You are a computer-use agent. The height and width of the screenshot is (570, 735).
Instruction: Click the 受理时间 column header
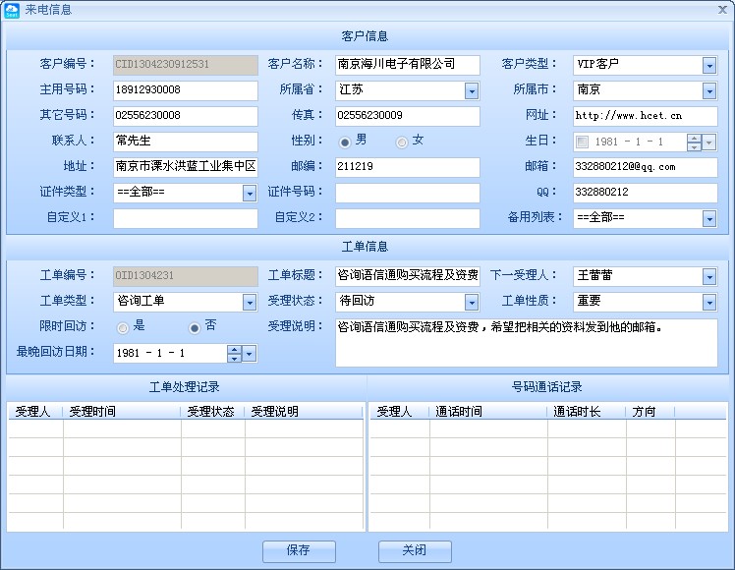122,412
